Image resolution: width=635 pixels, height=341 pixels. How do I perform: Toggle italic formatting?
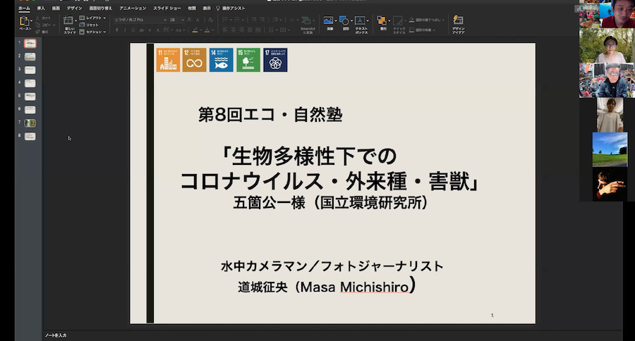point(125,30)
